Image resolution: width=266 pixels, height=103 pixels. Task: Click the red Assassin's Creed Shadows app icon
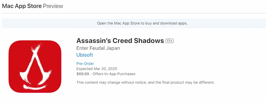point(35,66)
